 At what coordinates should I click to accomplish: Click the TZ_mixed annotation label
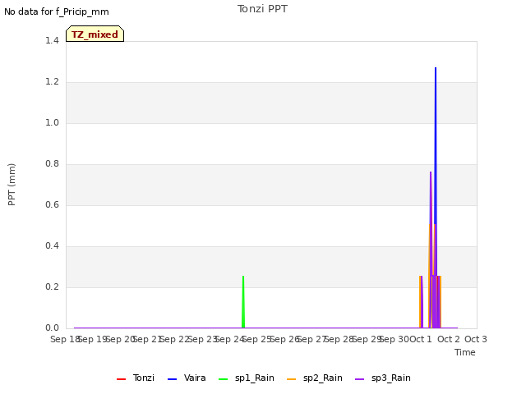pos(95,34)
